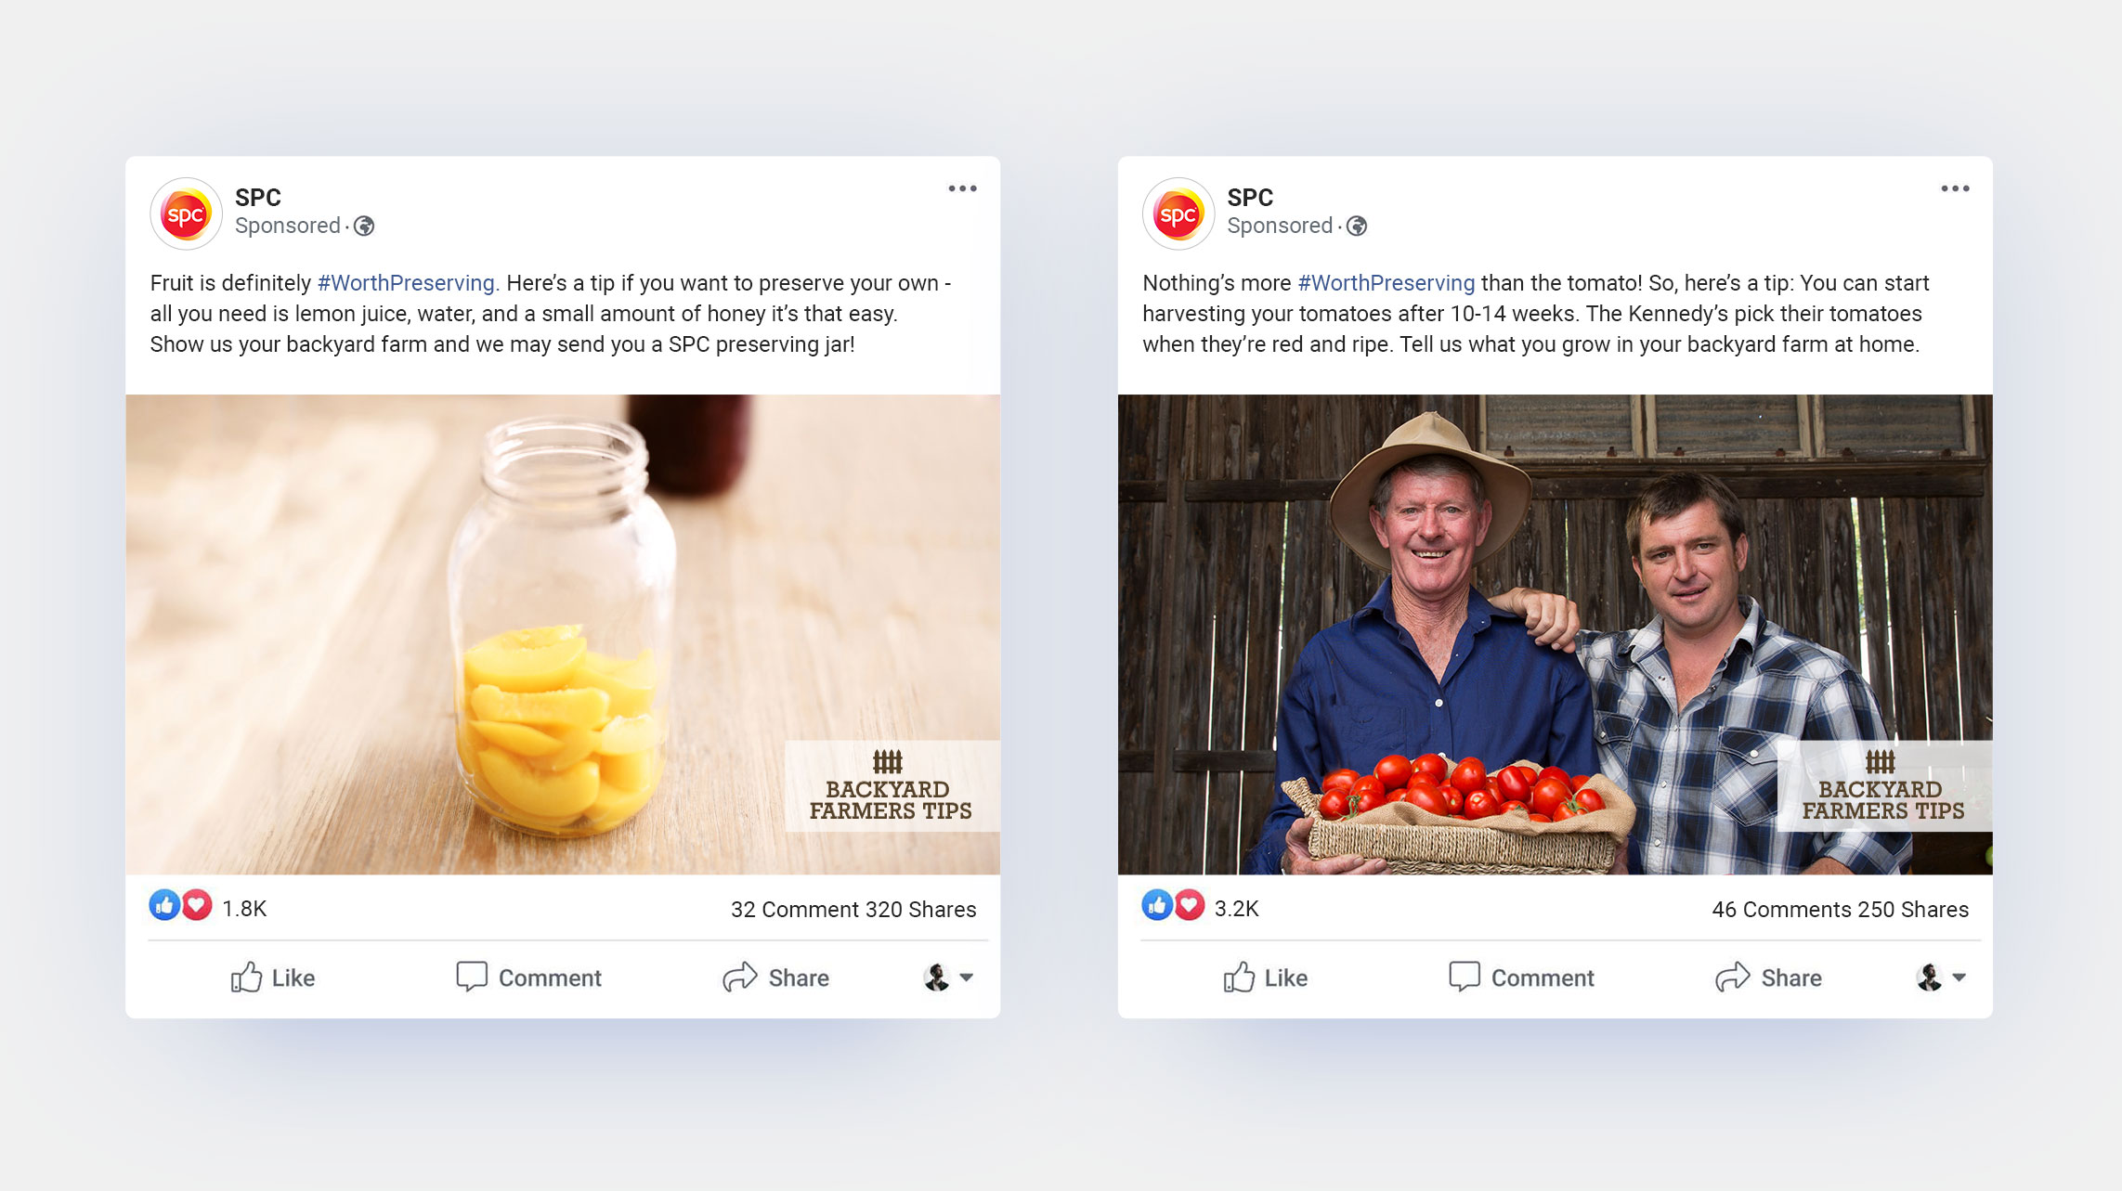Click the globe audience icon on the left post
The height and width of the screenshot is (1191, 2122).
coord(364,226)
